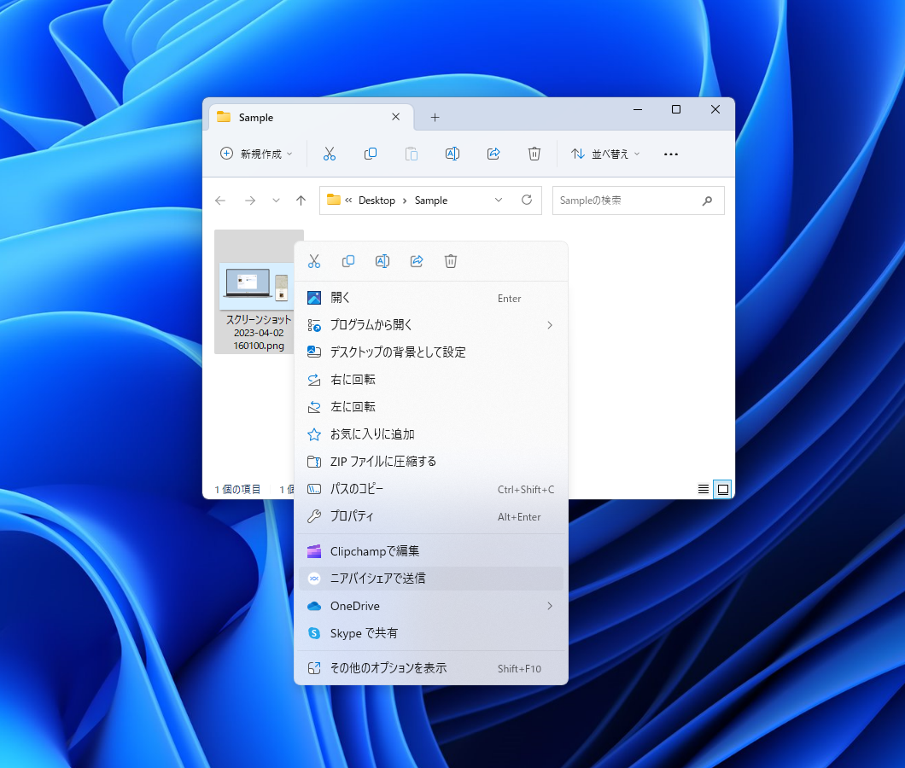Click the 1 個の項目 status text
The image size is (905, 768).
[237, 489]
